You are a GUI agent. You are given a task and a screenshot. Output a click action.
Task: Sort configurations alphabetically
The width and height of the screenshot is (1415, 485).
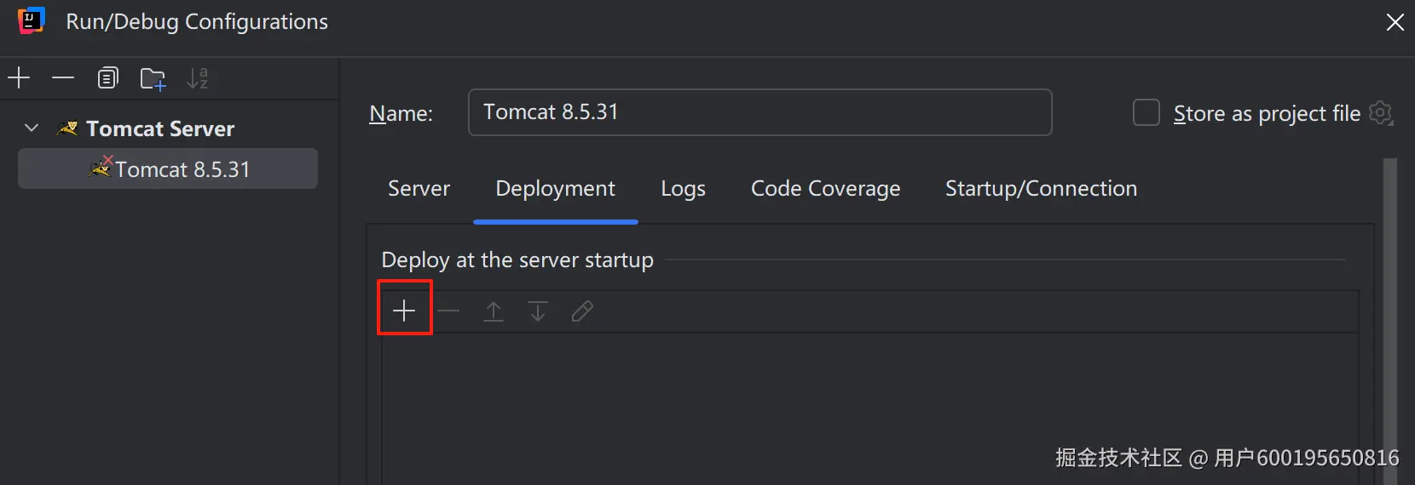click(197, 78)
